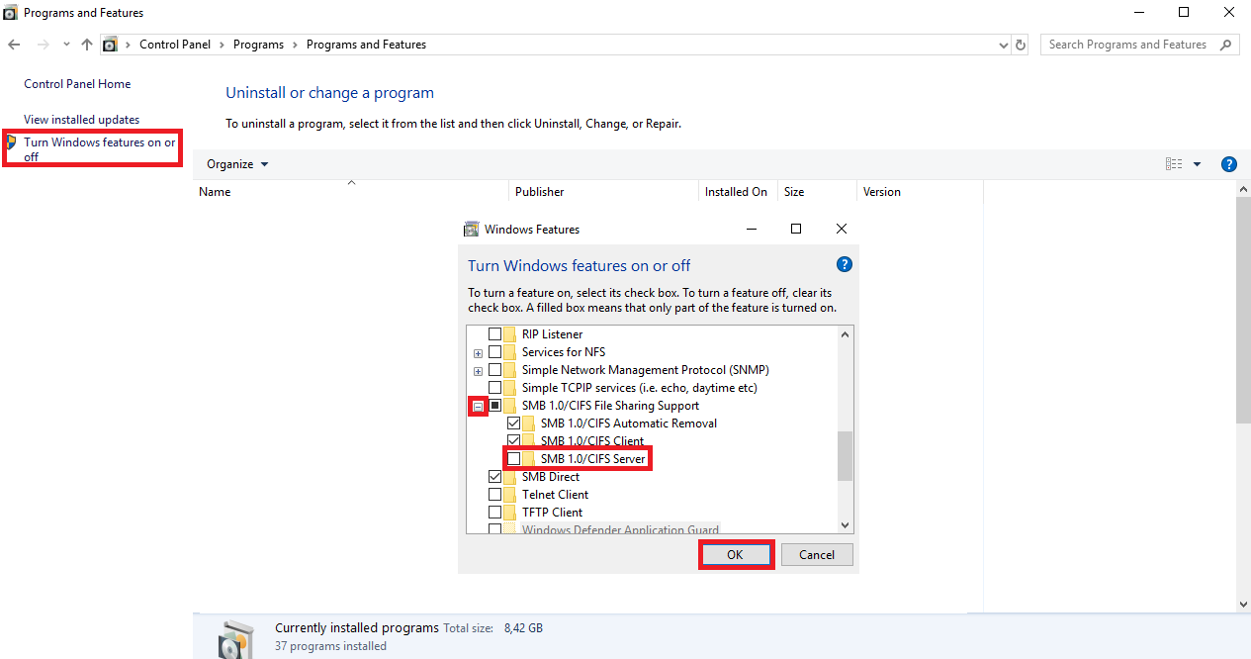Open the Programs breadcrumb
Image resolution: width=1251 pixels, height=659 pixels.
(x=259, y=45)
